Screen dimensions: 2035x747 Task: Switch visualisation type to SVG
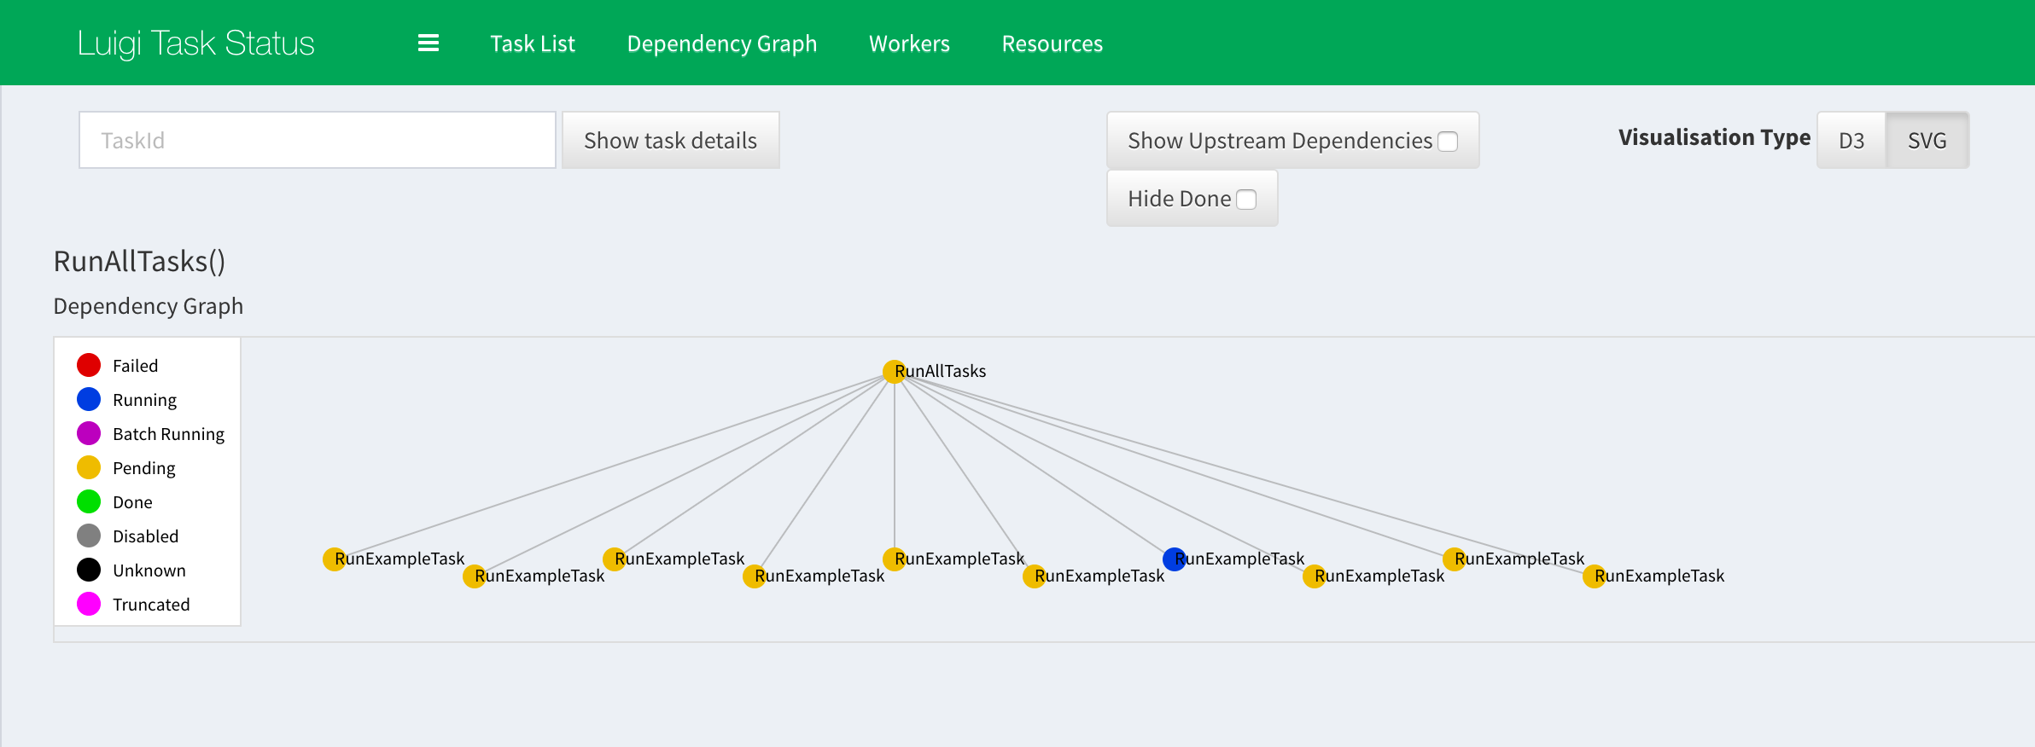[1927, 140]
